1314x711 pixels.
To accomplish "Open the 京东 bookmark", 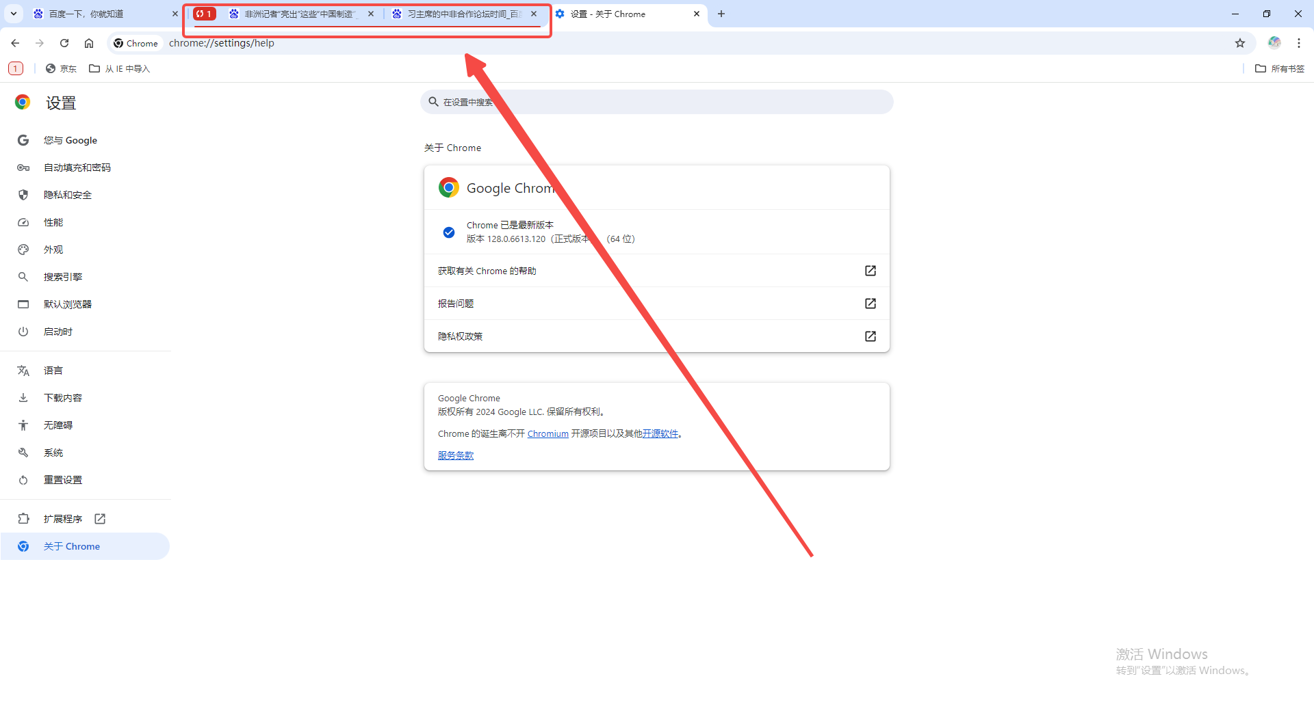I will [61, 68].
